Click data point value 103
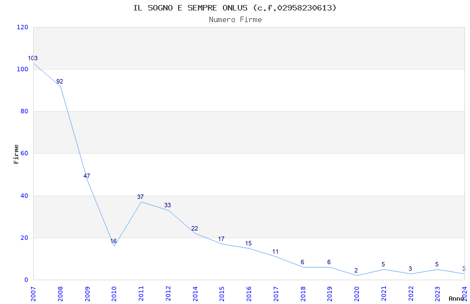 pos(33,58)
